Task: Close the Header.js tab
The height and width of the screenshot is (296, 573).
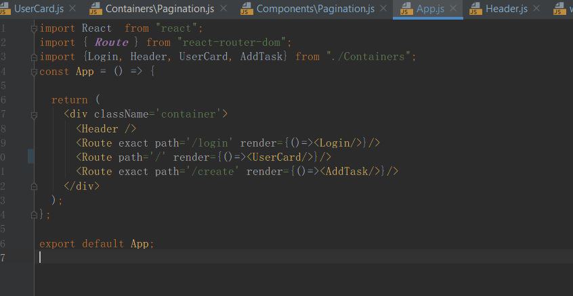Action: click(x=536, y=8)
